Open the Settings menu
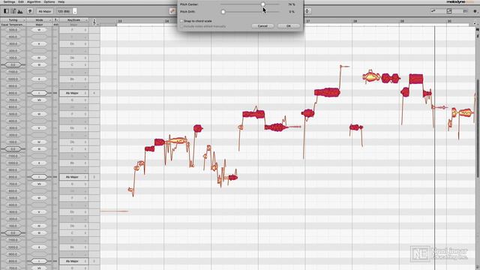 tap(9, 1)
